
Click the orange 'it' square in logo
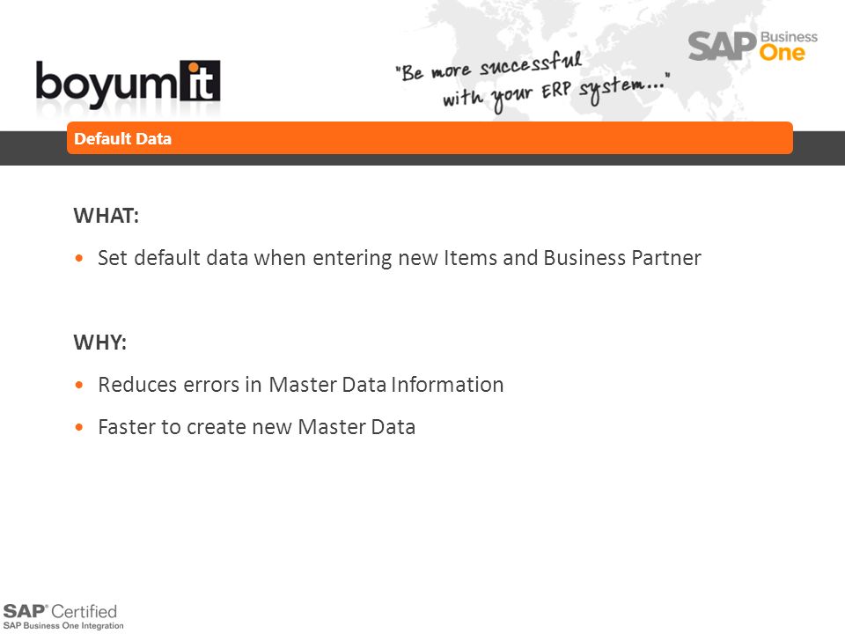tap(200, 80)
